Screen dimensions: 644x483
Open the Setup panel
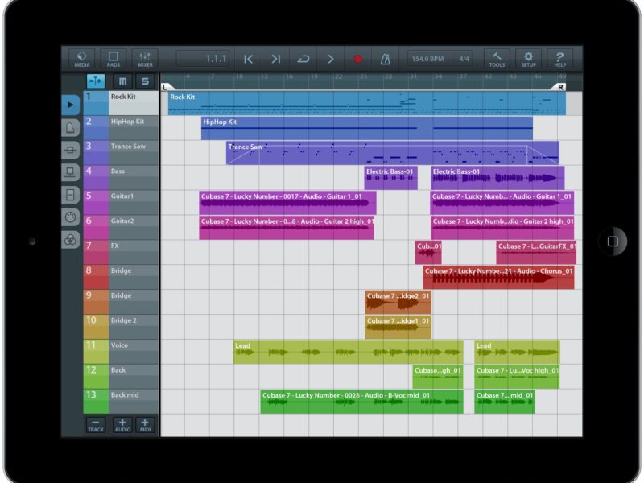click(x=528, y=59)
